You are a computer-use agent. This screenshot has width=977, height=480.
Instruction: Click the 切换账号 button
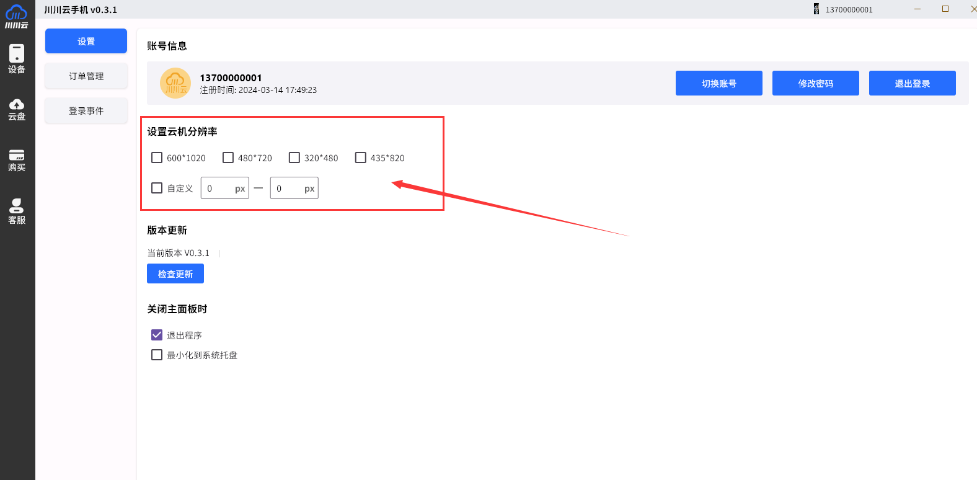pos(718,83)
